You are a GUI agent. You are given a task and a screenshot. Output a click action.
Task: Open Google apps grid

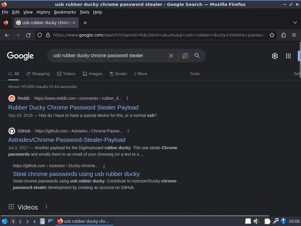pyautogui.click(x=288, y=56)
